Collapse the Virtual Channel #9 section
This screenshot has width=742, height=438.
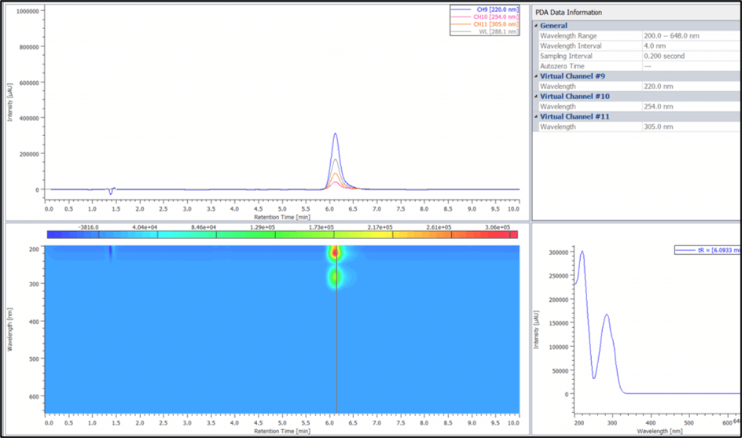[536, 76]
